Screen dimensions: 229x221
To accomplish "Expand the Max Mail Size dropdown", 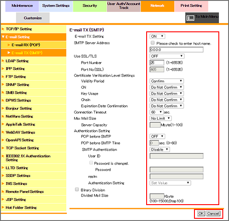I will [161, 118].
